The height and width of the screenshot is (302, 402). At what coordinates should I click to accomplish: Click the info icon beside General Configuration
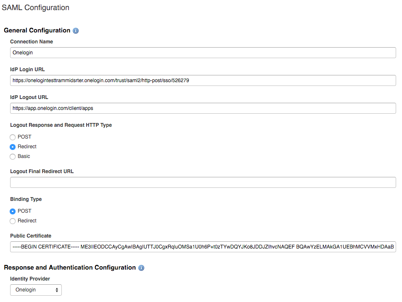coord(76,30)
